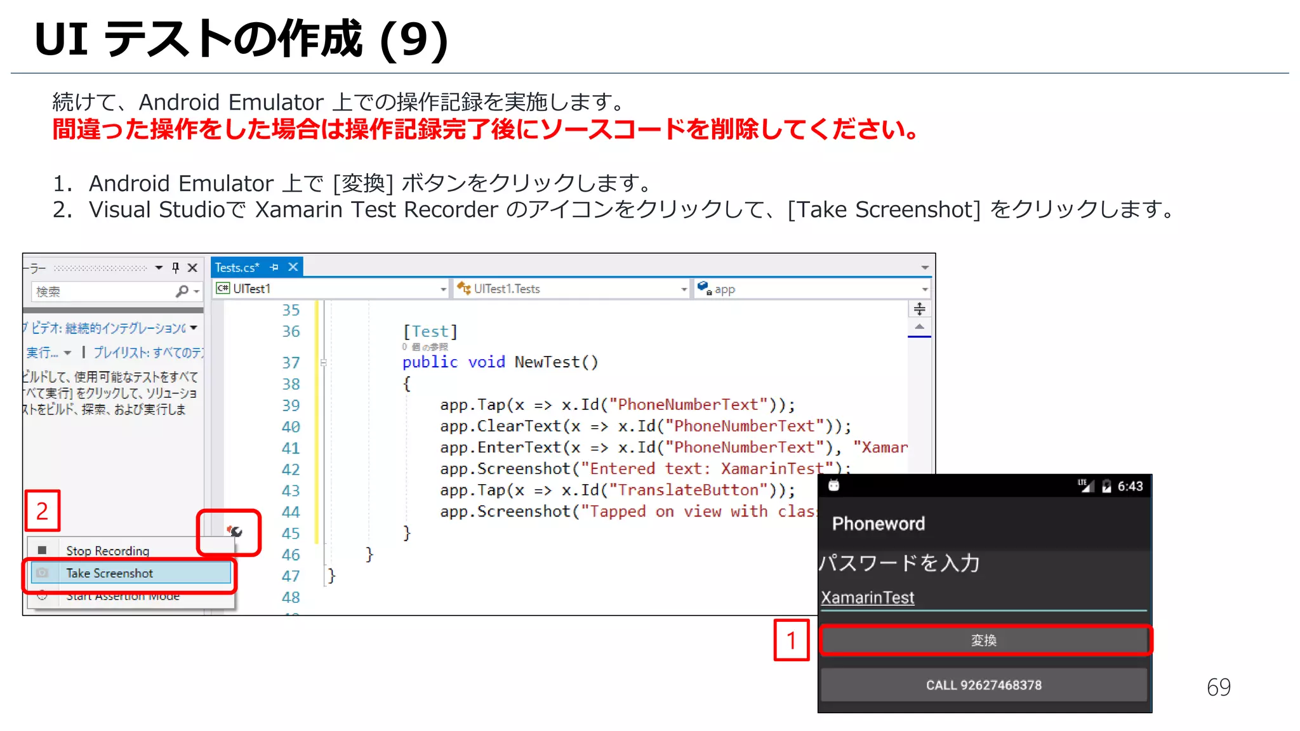Viewport: 1300px width, 731px height.
Task: Click the camera icon beside Take Screenshot
Action: tap(42, 573)
